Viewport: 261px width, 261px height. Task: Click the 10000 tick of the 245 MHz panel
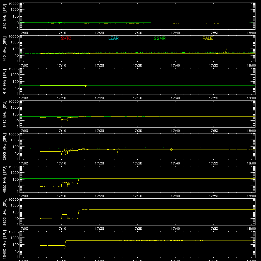(14, 4)
